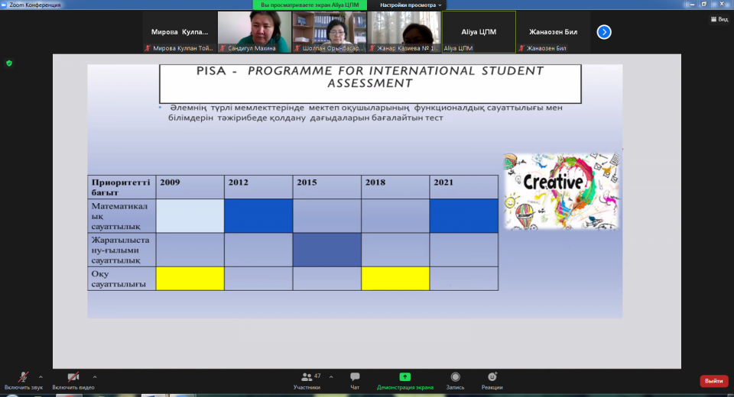The image size is (734, 397).
Task: Unmute microphone with Включить звук
Action: point(24,381)
